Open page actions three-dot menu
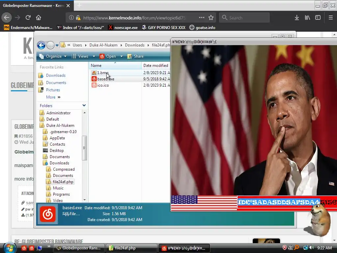The height and width of the screenshot is (253, 337). pos(202,18)
